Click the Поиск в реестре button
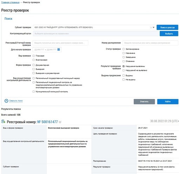This screenshot has height=174, width=179. 167,27
